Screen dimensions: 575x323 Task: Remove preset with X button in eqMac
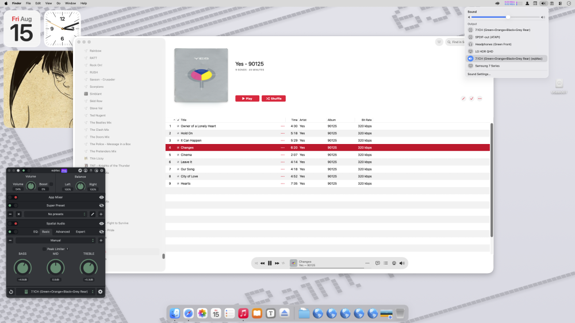point(19,214)
